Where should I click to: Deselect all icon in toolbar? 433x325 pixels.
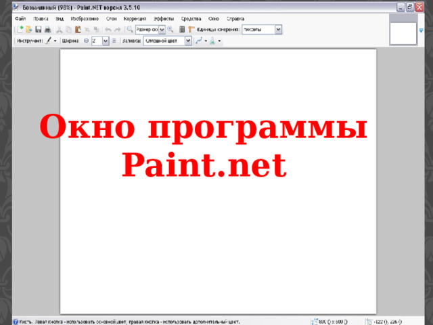pyautogui.click(x=96, y=30)
